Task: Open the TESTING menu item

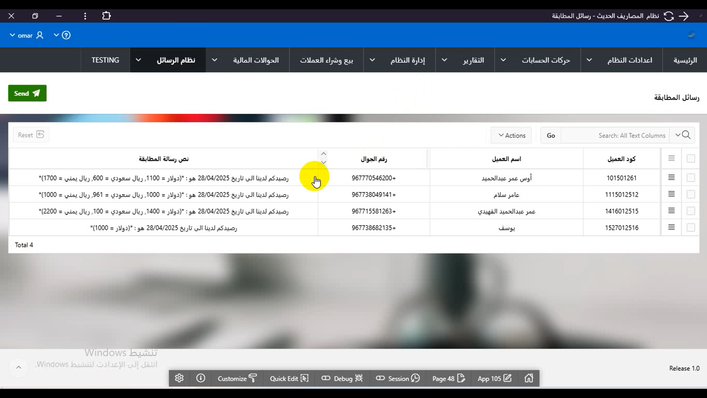Action: (x=105, y=60)
